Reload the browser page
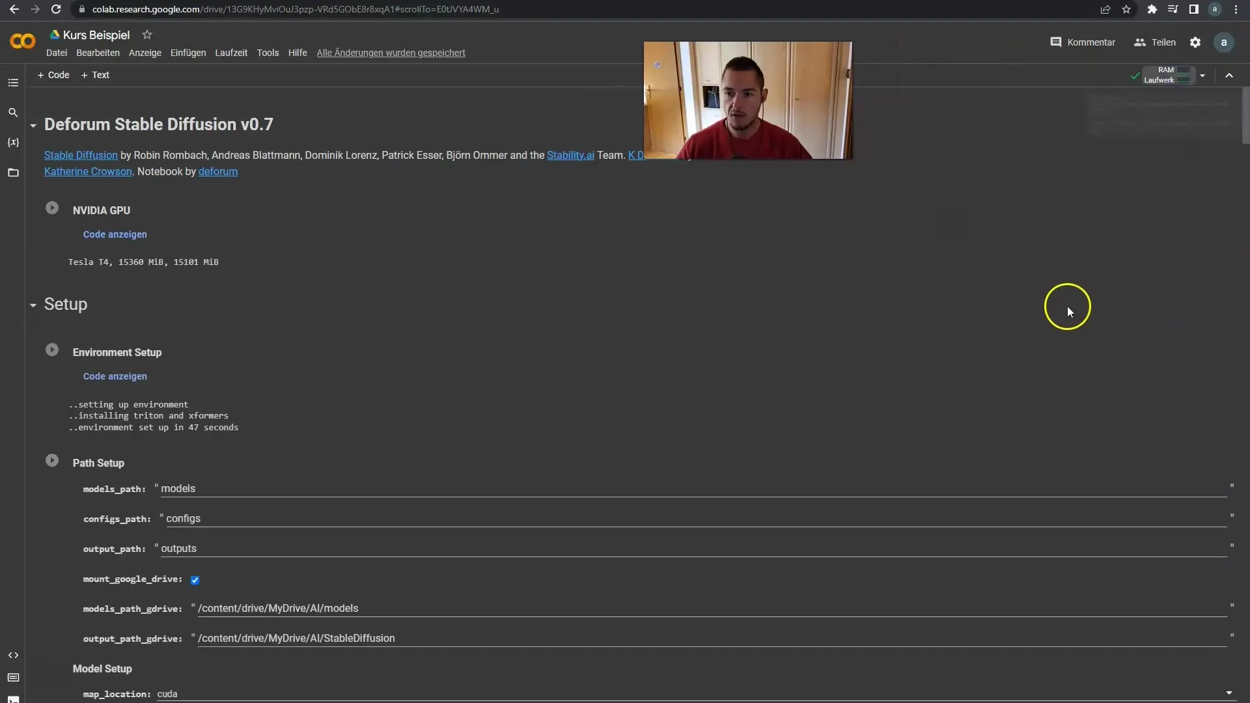The image size is (1250, 703). (x=56, y=9)
